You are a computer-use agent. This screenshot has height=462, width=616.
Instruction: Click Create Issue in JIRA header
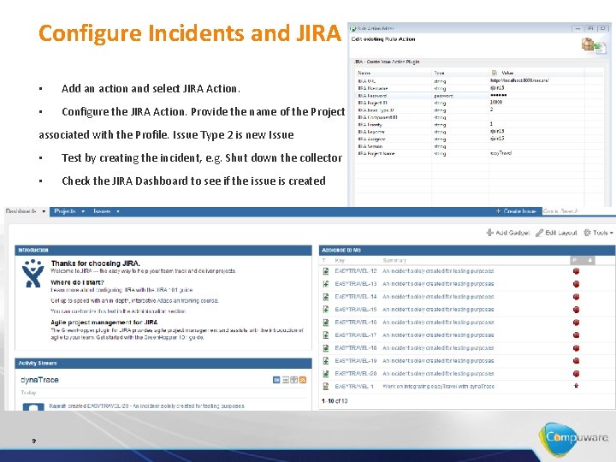coord(516,211)
